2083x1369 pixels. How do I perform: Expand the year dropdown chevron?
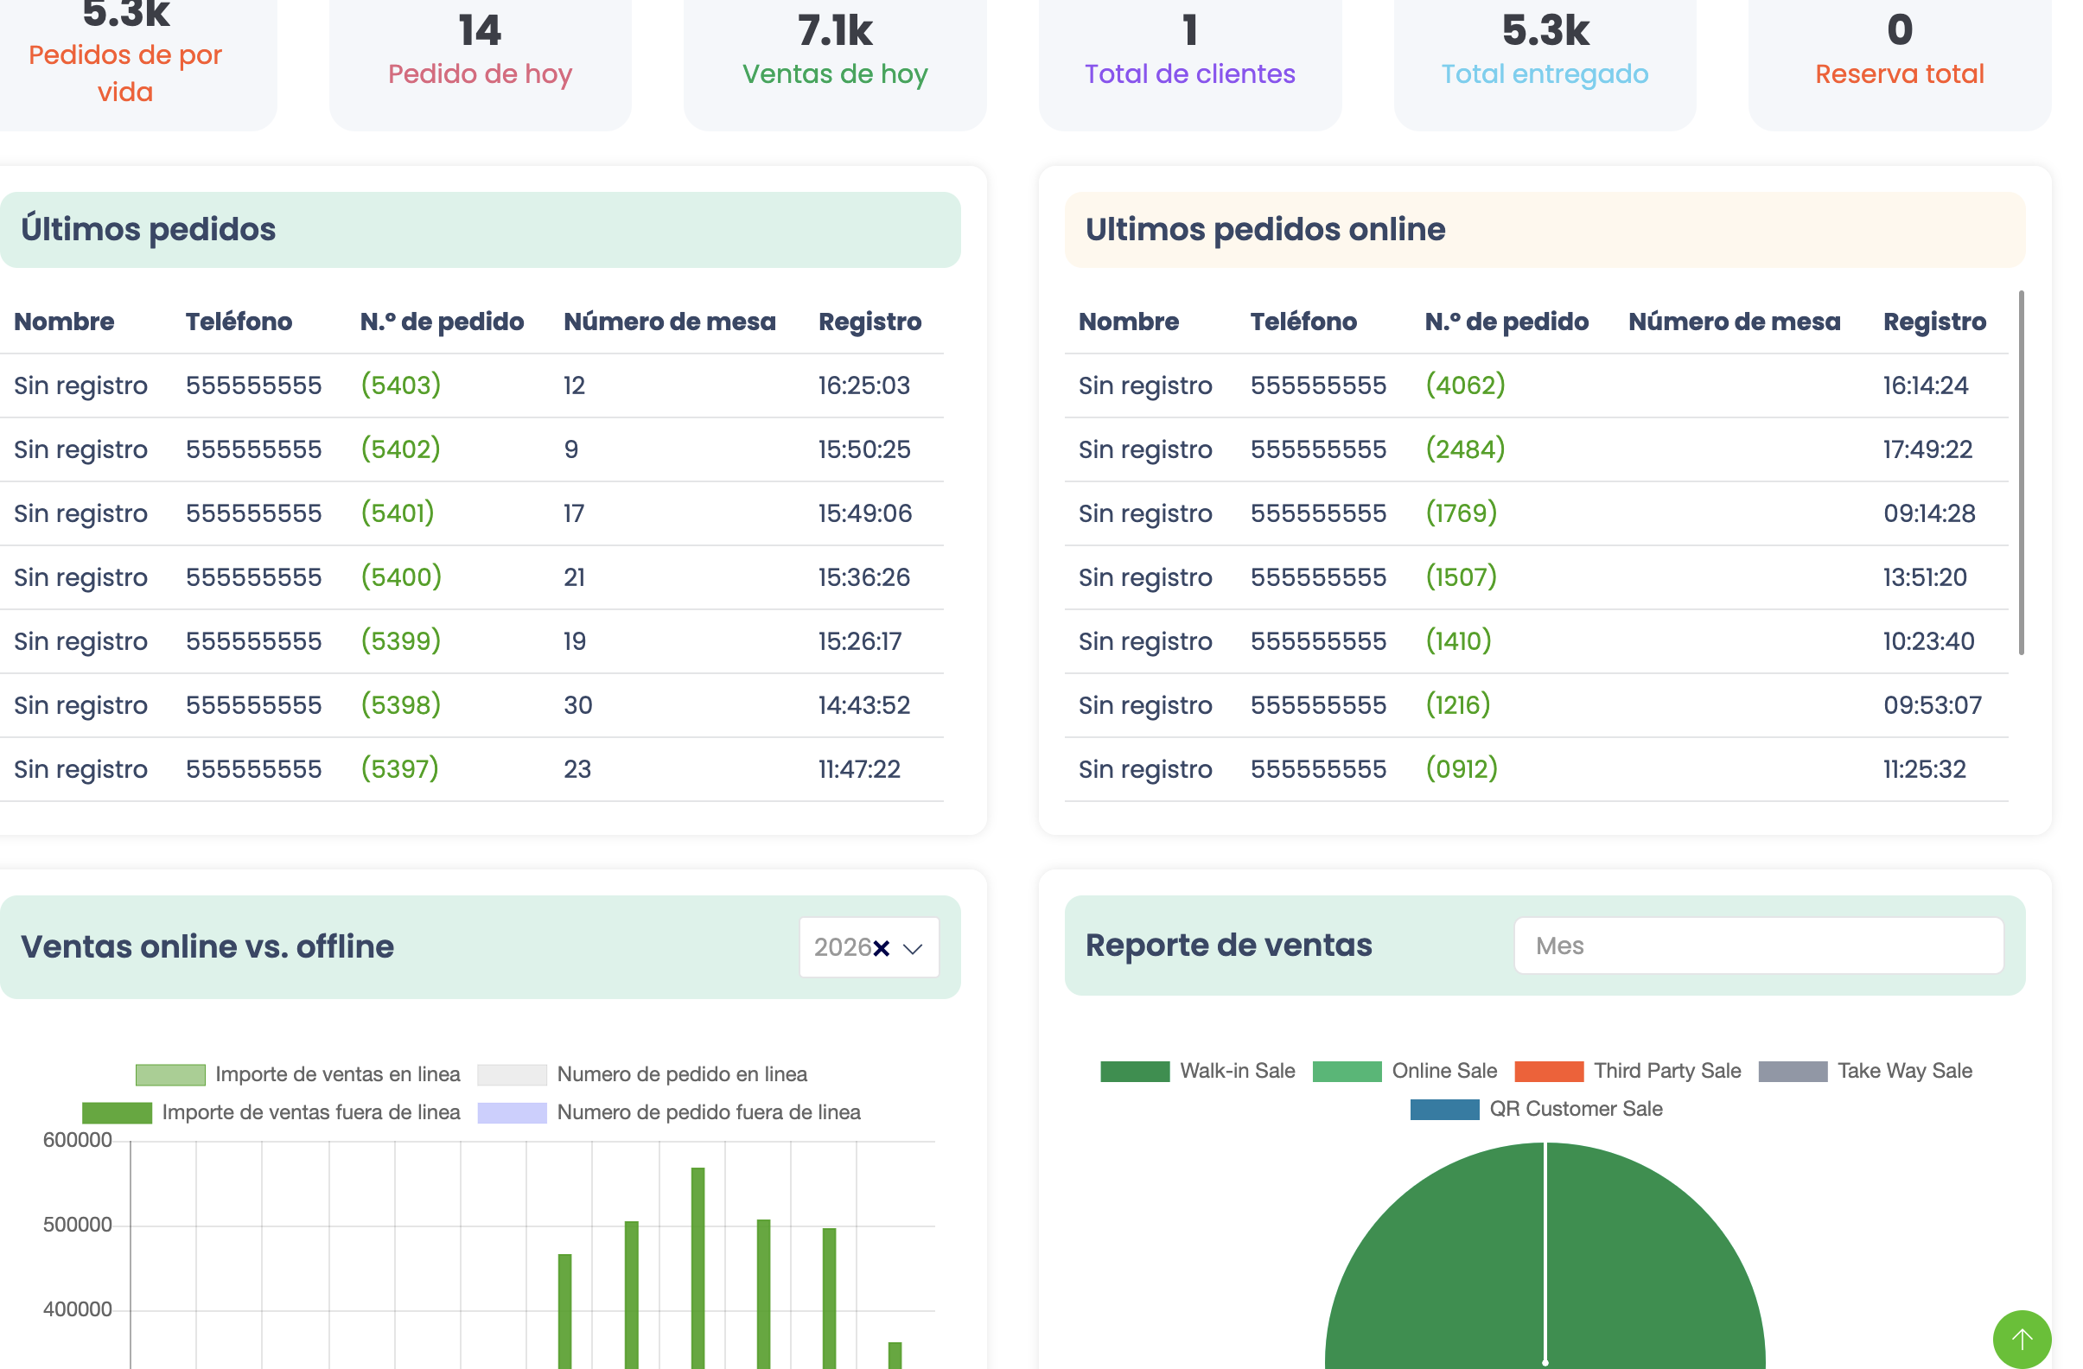click(x=913, y=949)
